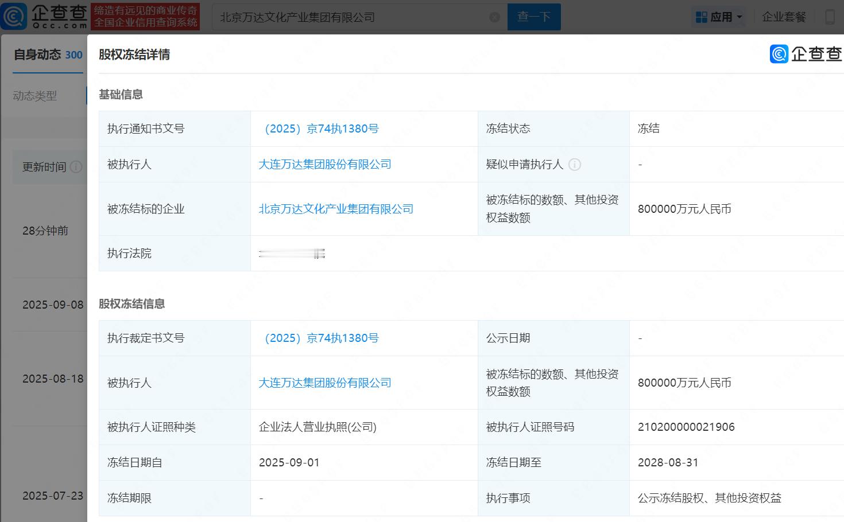Click the 应用 grid icon
This screenshot has width=844, height=522.
(x=701, y=17)
